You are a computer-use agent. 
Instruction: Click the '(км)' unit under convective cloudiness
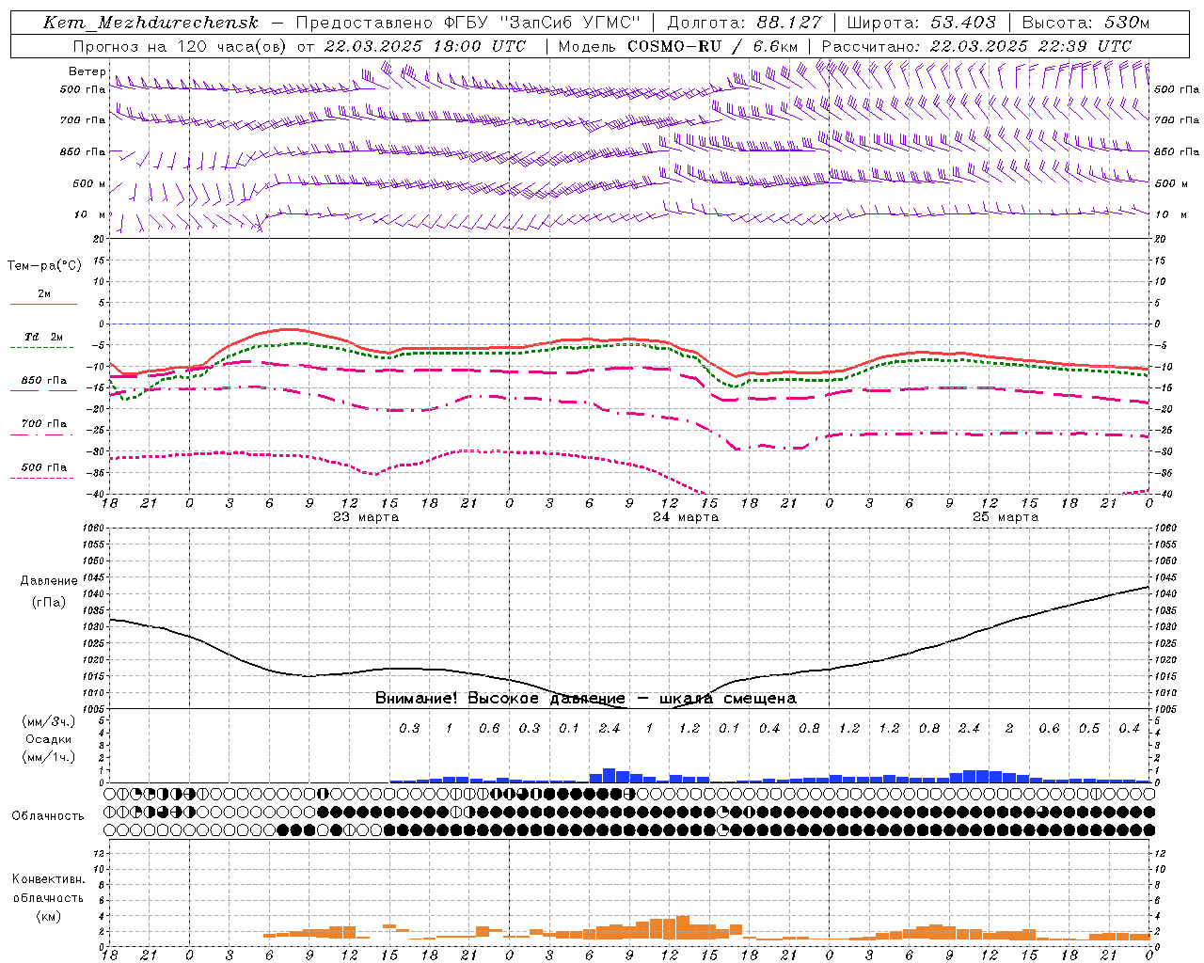(48, 916)
